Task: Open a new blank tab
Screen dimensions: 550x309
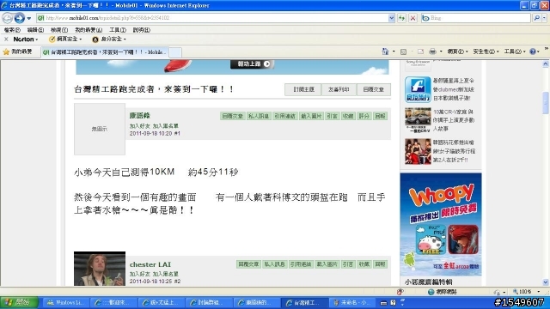Action: [x=175, y=52]
